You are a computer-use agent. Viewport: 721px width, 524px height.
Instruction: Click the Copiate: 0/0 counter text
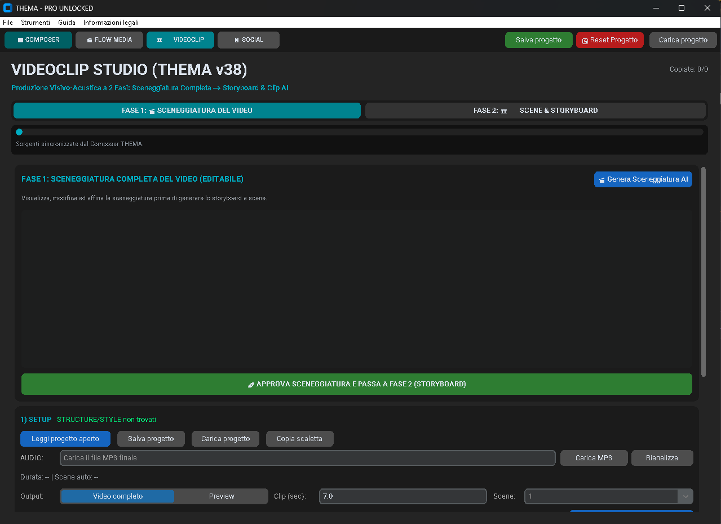coord(689,69)
